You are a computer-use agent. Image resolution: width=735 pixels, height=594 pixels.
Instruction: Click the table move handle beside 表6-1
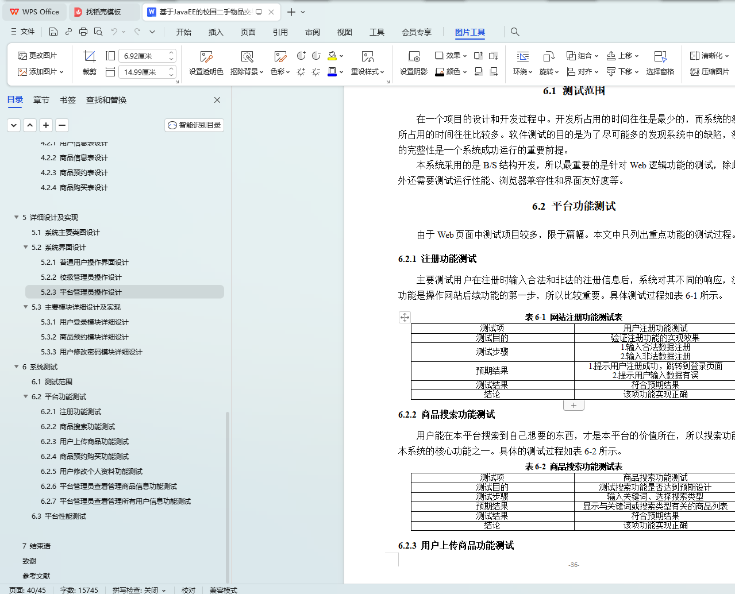coord(405,317)
